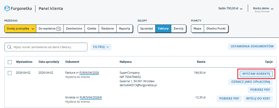The height and width of the screenshot is (108, 279).
Task: Select the Faktury tab
Action: coord(163,28)
